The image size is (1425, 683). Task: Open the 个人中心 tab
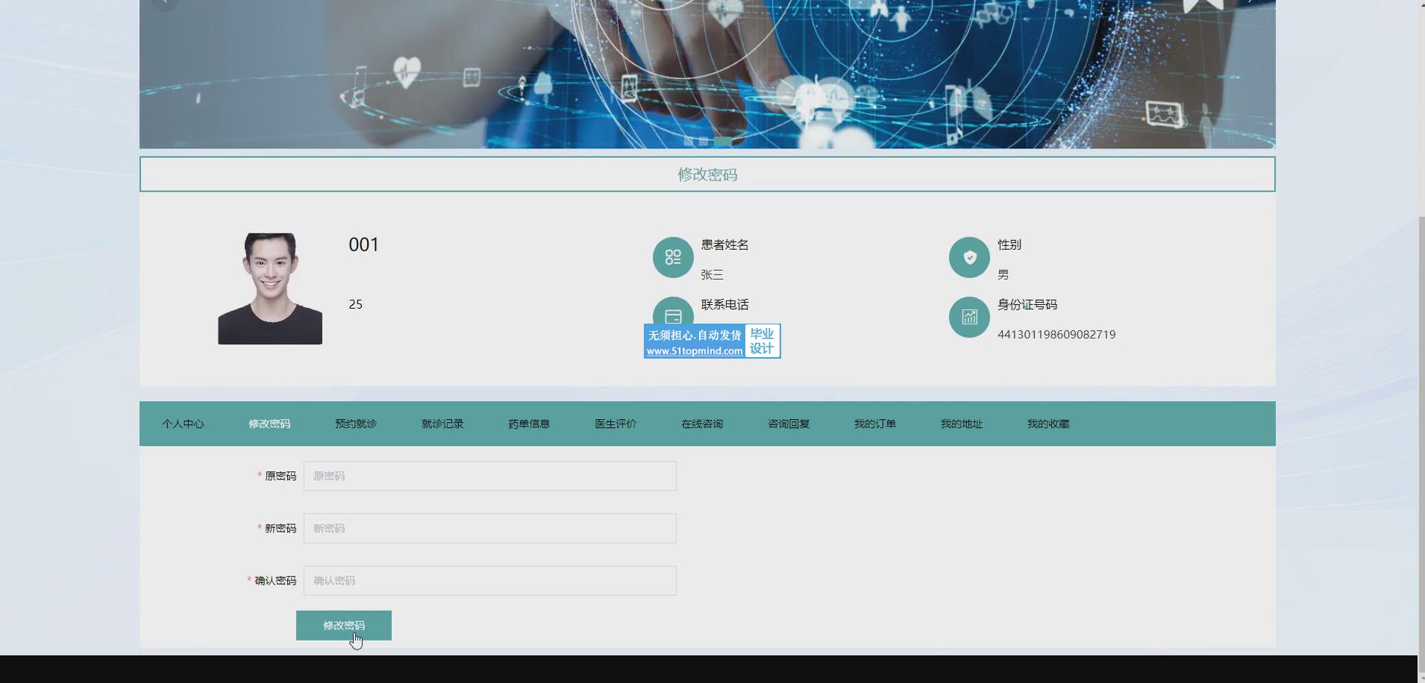[x=183, y=424]
